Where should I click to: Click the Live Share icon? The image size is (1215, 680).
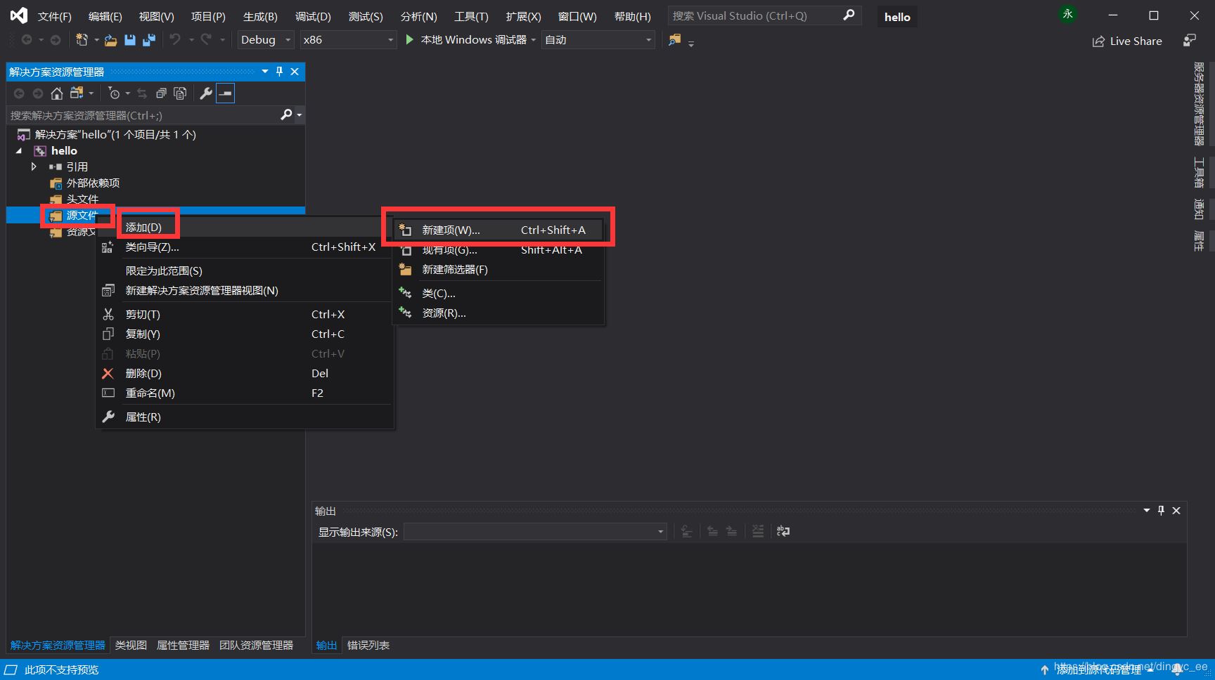tap(1098, 41)
